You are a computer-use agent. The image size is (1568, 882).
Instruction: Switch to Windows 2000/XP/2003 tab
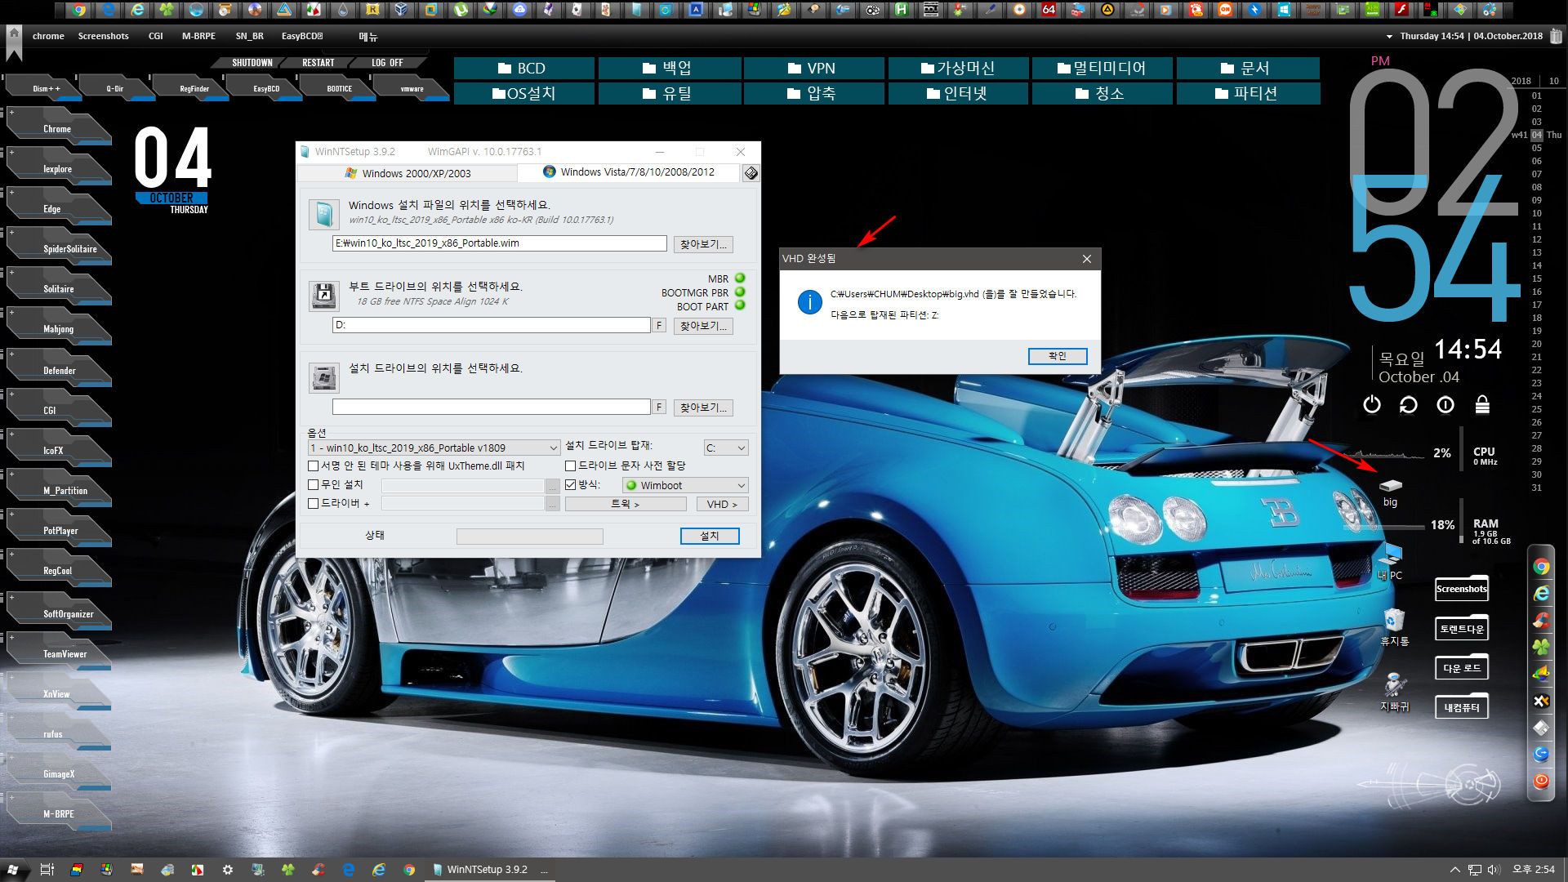(x=408, y=173)
